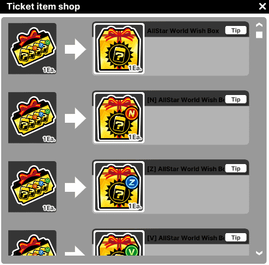Screen dimensions: 269x265
Task: Click the exchange arrow for the [N] box
Action: tap(76, 118)
